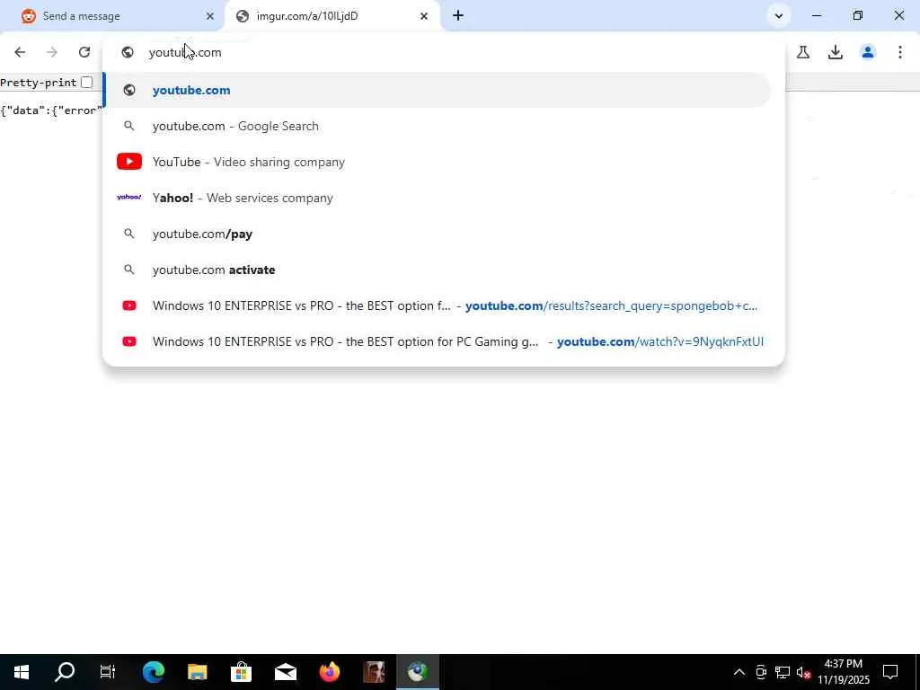Launch Firefox from taskbar

[x=329, y=672]
